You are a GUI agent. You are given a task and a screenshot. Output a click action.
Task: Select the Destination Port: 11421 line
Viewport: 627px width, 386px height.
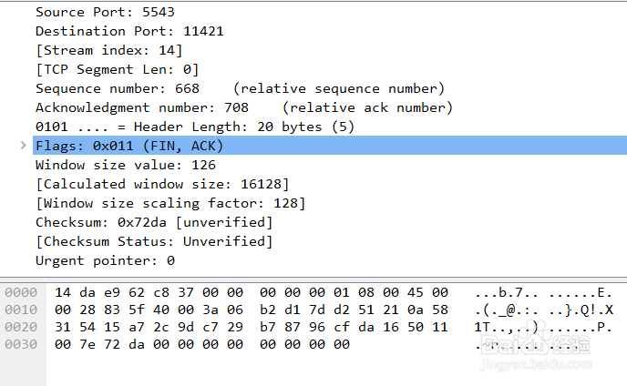tap(129, 31)
